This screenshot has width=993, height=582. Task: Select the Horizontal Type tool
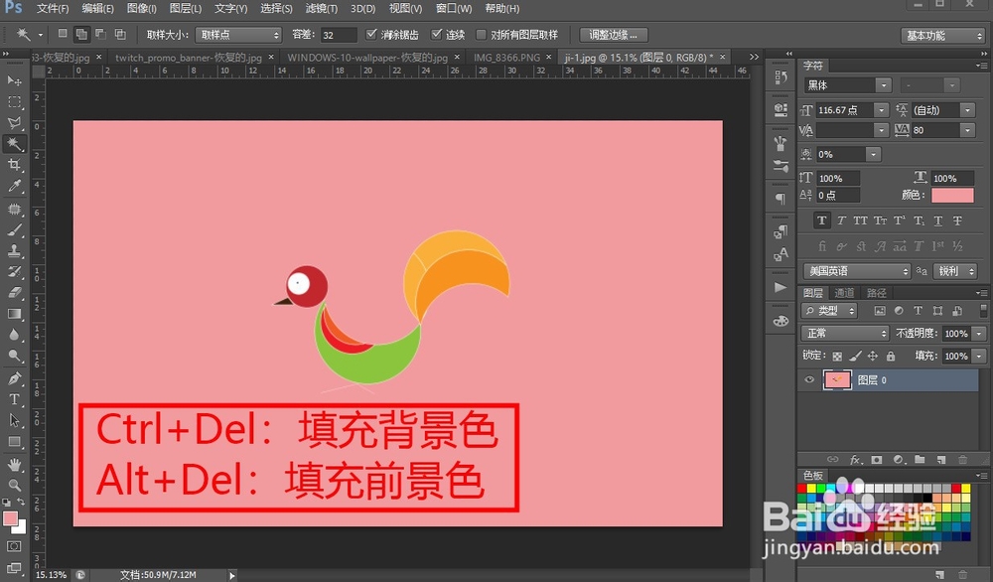coord(14,399)
